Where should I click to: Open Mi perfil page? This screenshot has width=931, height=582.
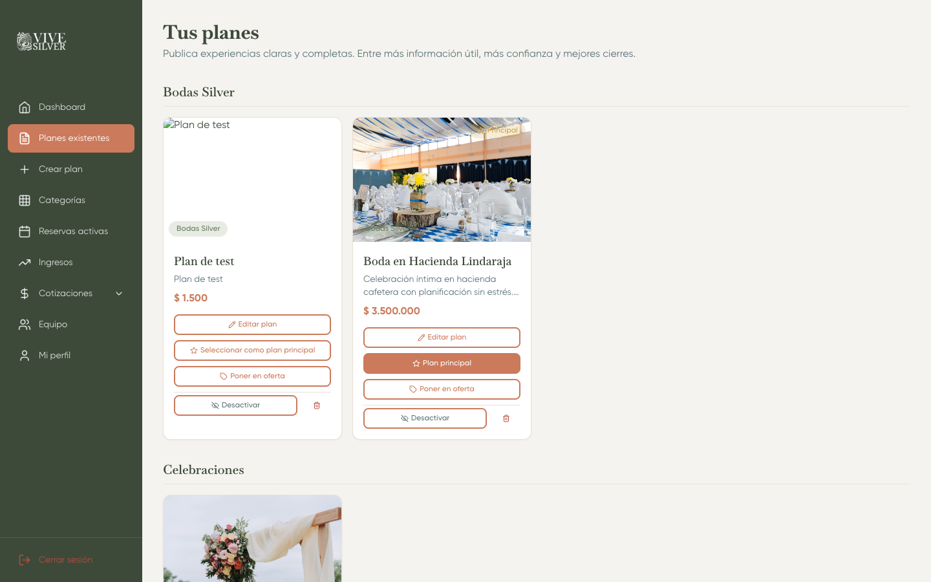pyautogui.click(x=71, y=356)
